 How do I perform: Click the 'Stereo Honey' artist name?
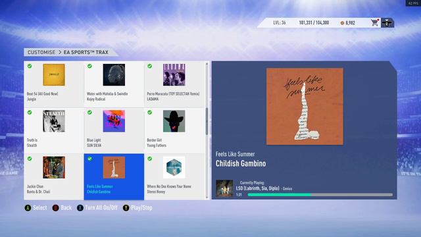point(156,192)
